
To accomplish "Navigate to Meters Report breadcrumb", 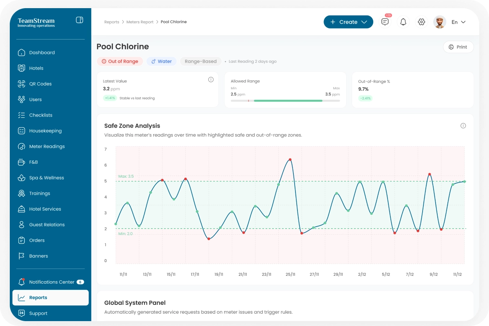I will [140, 22].
